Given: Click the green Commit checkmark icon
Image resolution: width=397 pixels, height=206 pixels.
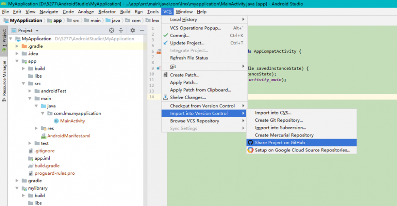Looking at the screenshot, I should point(166,36).
